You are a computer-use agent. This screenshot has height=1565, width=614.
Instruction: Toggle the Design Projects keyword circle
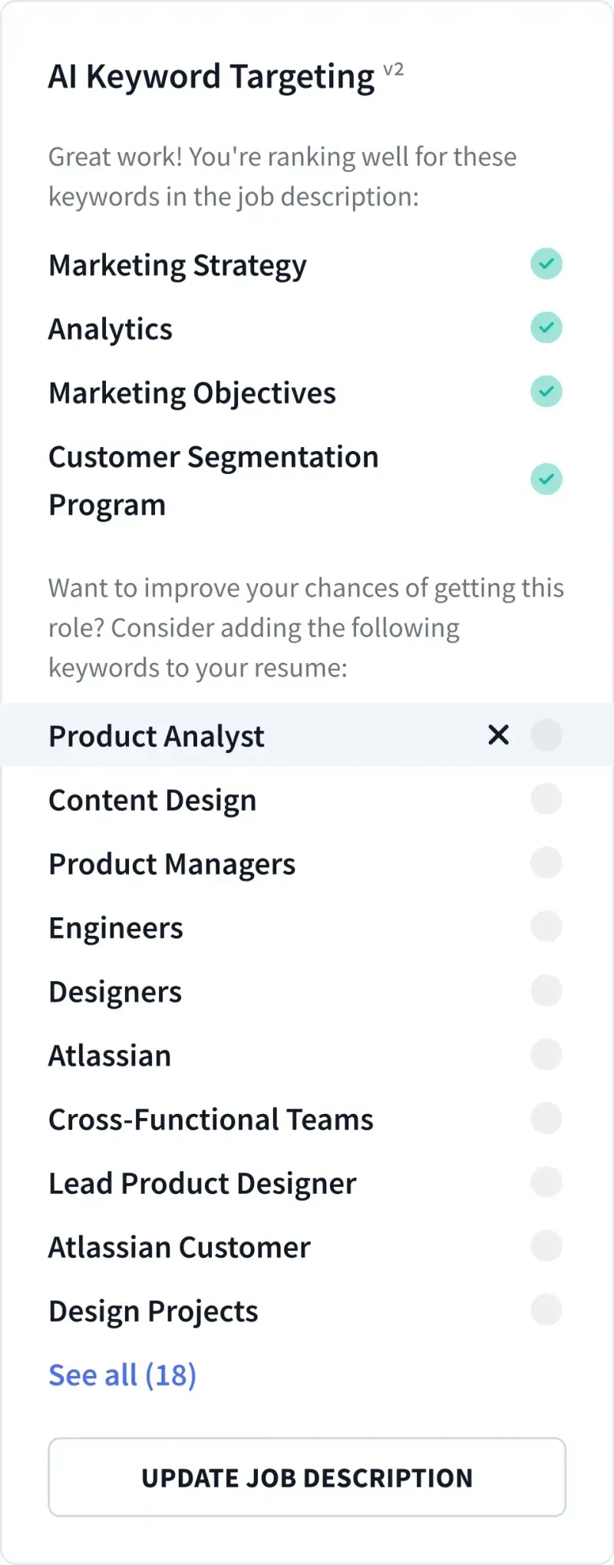tap(546, 1309)
